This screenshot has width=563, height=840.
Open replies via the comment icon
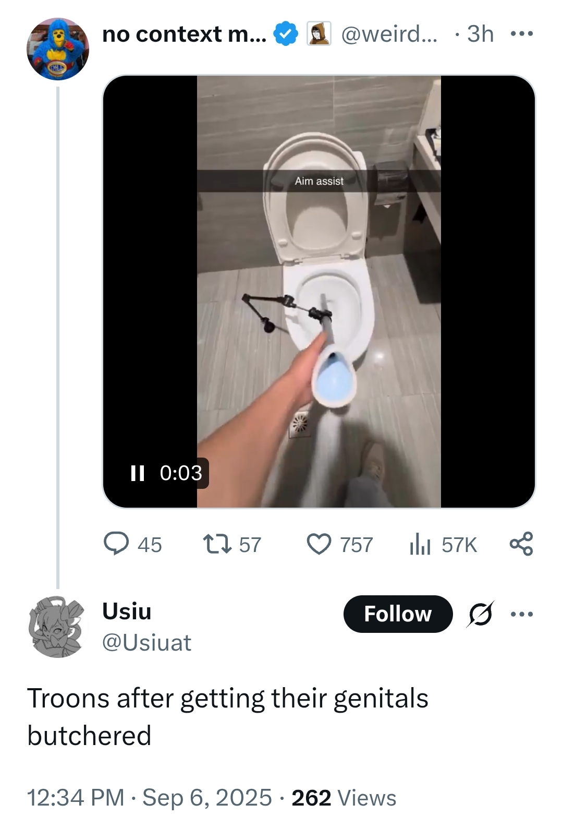click(x=116, y=544)
